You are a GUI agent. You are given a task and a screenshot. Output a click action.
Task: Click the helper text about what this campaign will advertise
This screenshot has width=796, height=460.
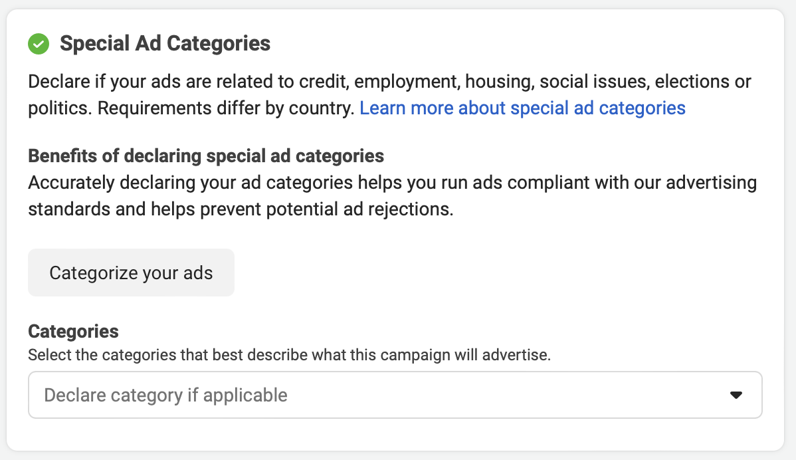point(289,355)
